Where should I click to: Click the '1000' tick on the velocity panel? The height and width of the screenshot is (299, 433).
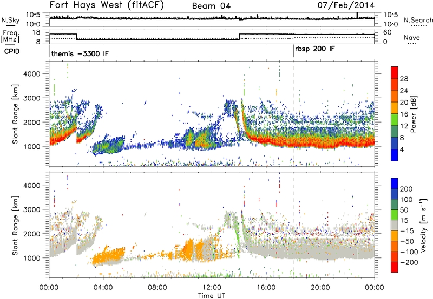[x=31, y=258]
